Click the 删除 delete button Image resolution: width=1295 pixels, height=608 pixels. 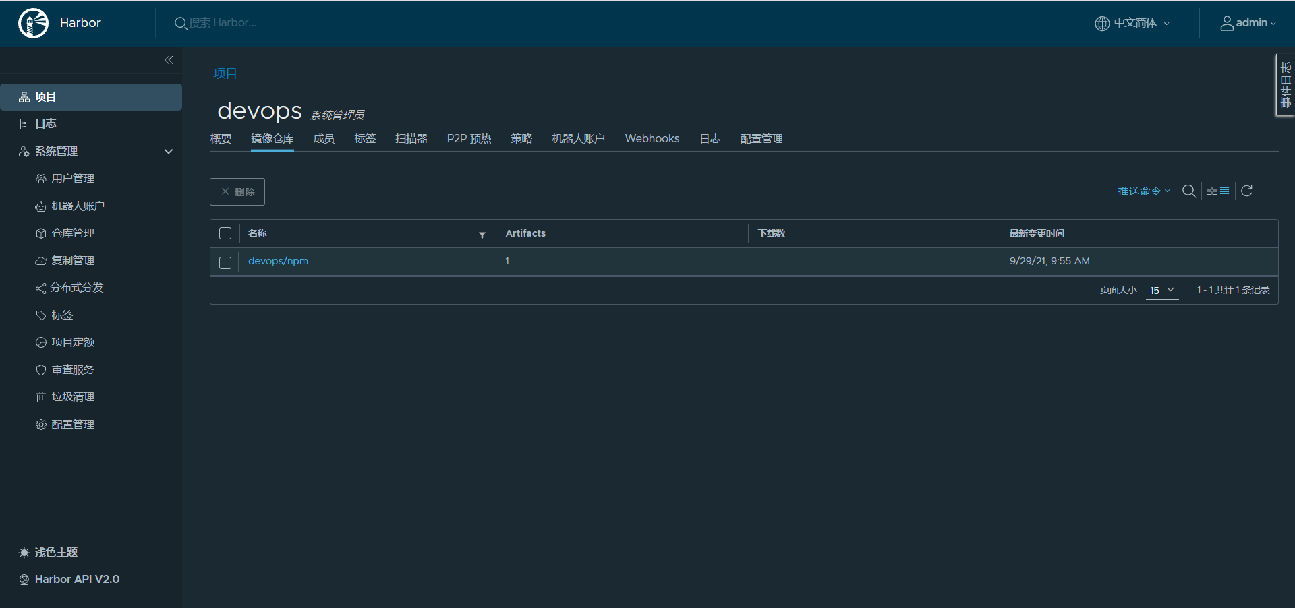237,192
